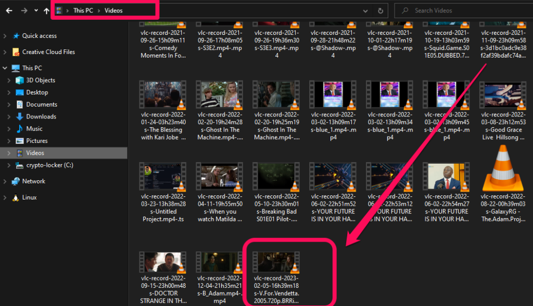Select the V.For.Vendetta recording thumbnail
This screenshot has width=533, height=306.
coord(276,262)
